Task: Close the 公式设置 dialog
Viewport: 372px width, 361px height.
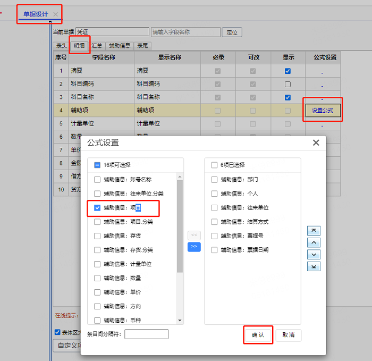Action: pyautogui.click(x=316, y=142)
